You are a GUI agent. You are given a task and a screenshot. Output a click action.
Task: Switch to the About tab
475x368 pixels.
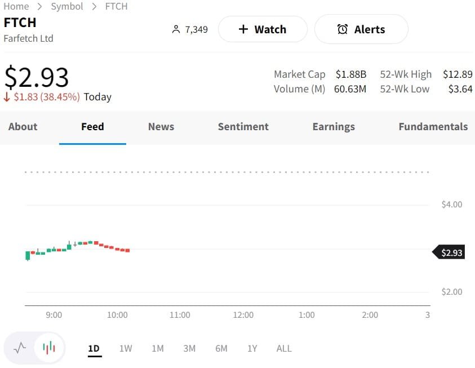coord(23,127)
